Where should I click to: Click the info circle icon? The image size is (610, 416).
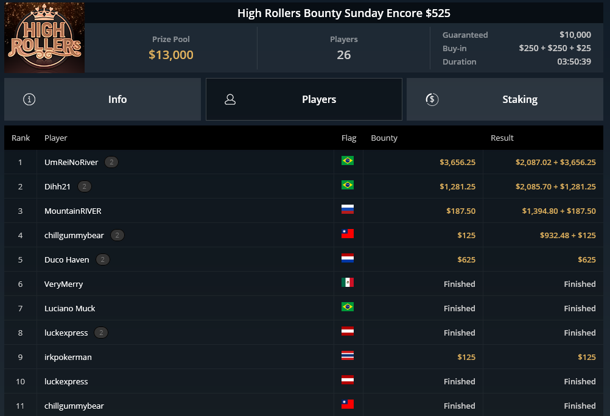point(29,99)
